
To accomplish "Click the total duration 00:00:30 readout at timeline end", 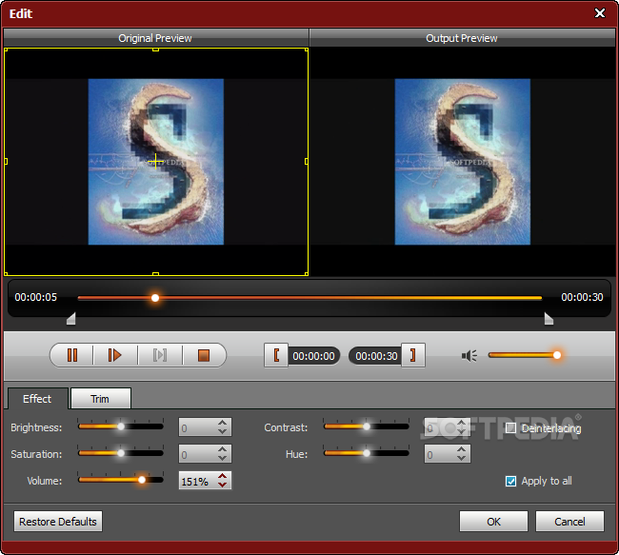I will pyautogui.click(x=582, y=297).
